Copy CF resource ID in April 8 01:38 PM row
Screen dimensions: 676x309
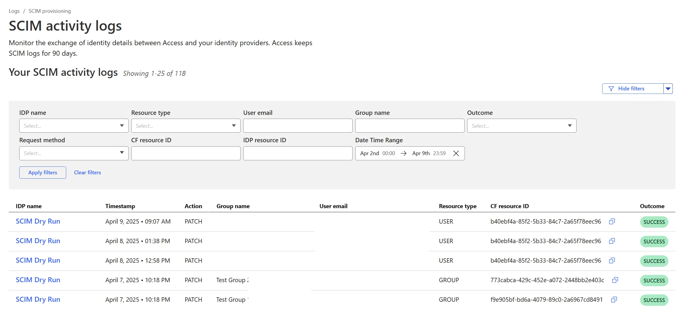point(612,241)
